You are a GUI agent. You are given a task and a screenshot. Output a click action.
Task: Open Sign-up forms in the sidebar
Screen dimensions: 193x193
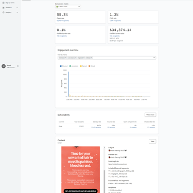[10, 3]
